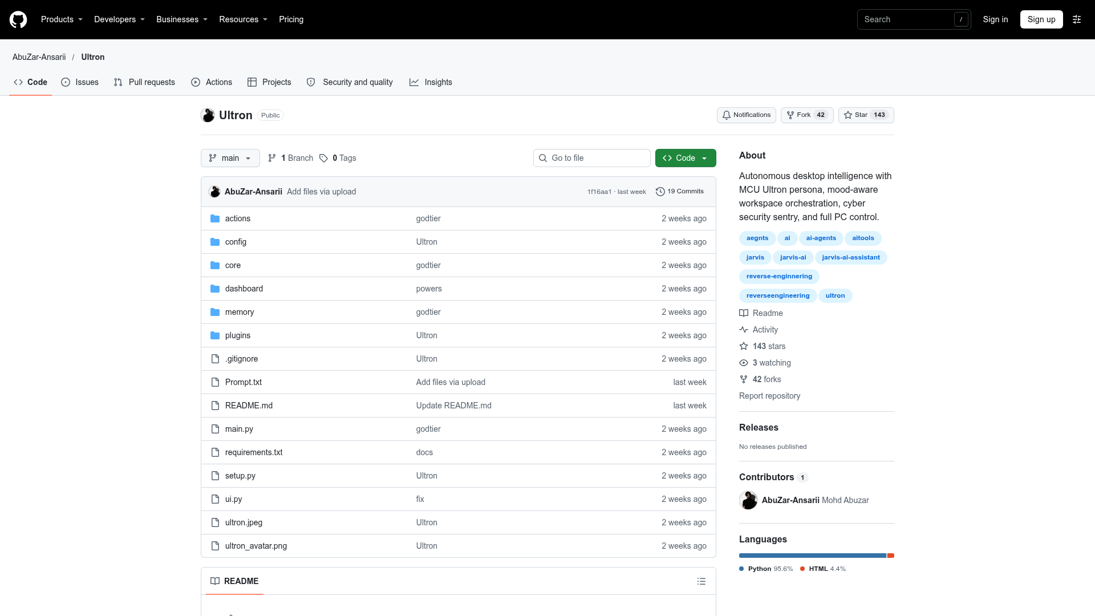Image resolution: width=1095 pixels, height=616 pixels.
Task: Open the Activity pulse link
Action: pyautogui.click(x=759, y=330)
